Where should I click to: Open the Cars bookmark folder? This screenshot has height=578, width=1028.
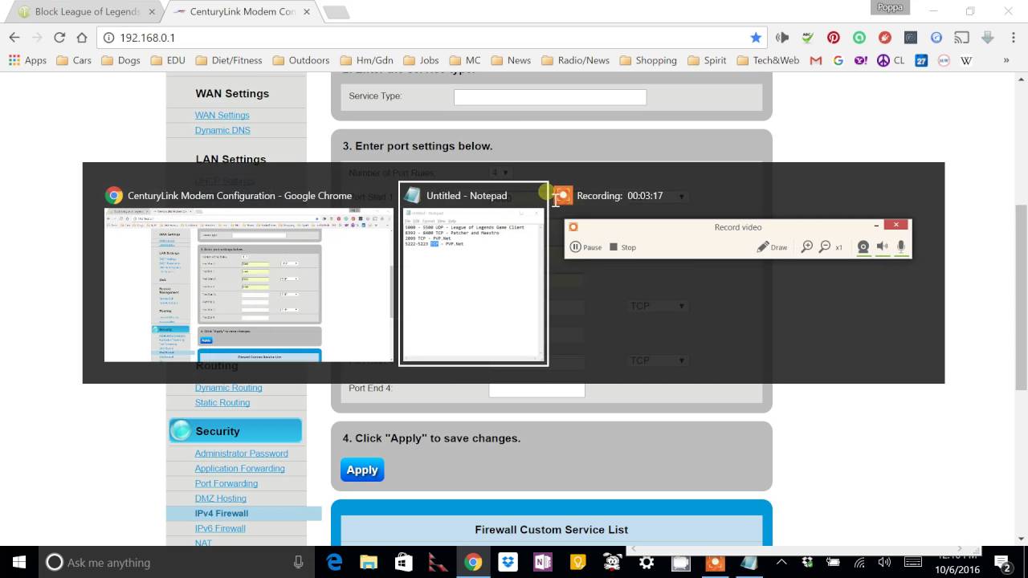tap(74, 60)
